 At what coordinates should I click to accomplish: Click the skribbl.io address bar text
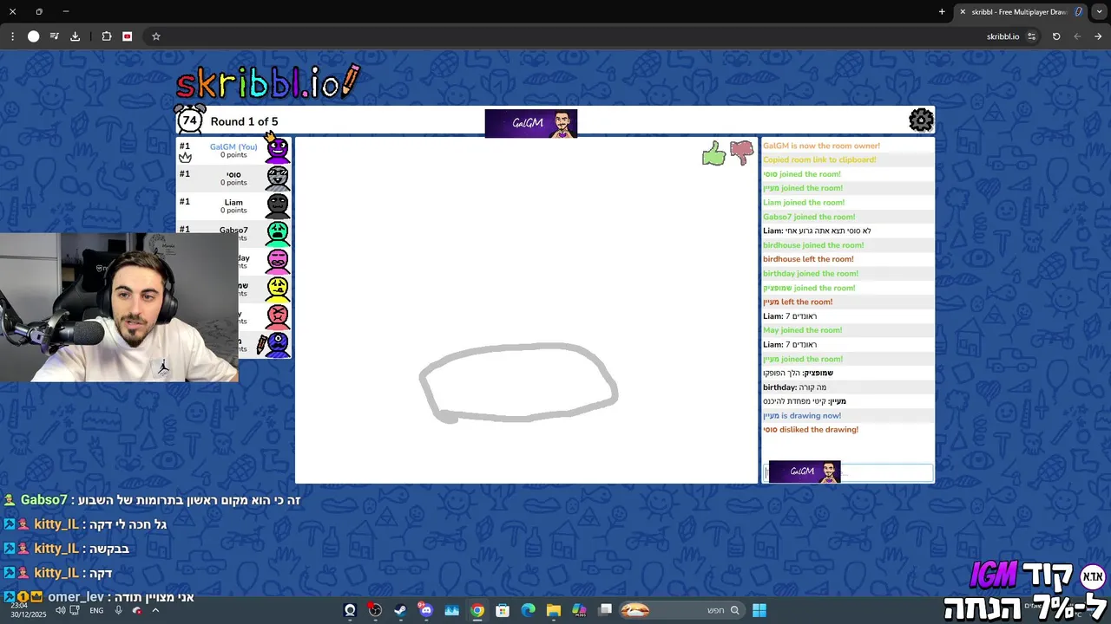1003,36
